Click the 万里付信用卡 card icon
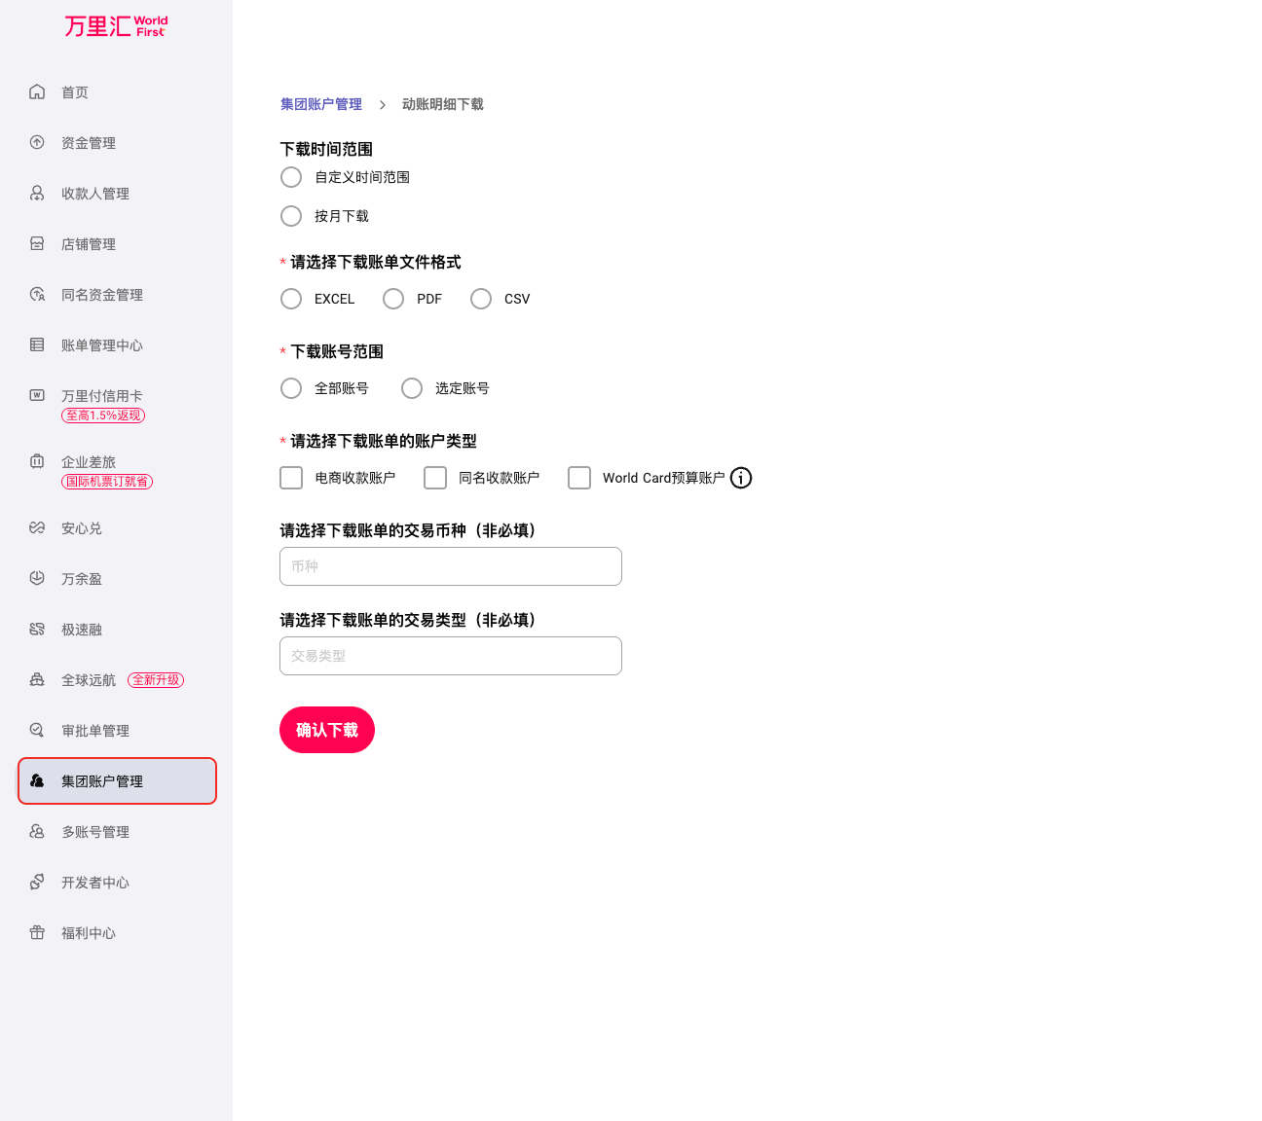 coord(37,395)
